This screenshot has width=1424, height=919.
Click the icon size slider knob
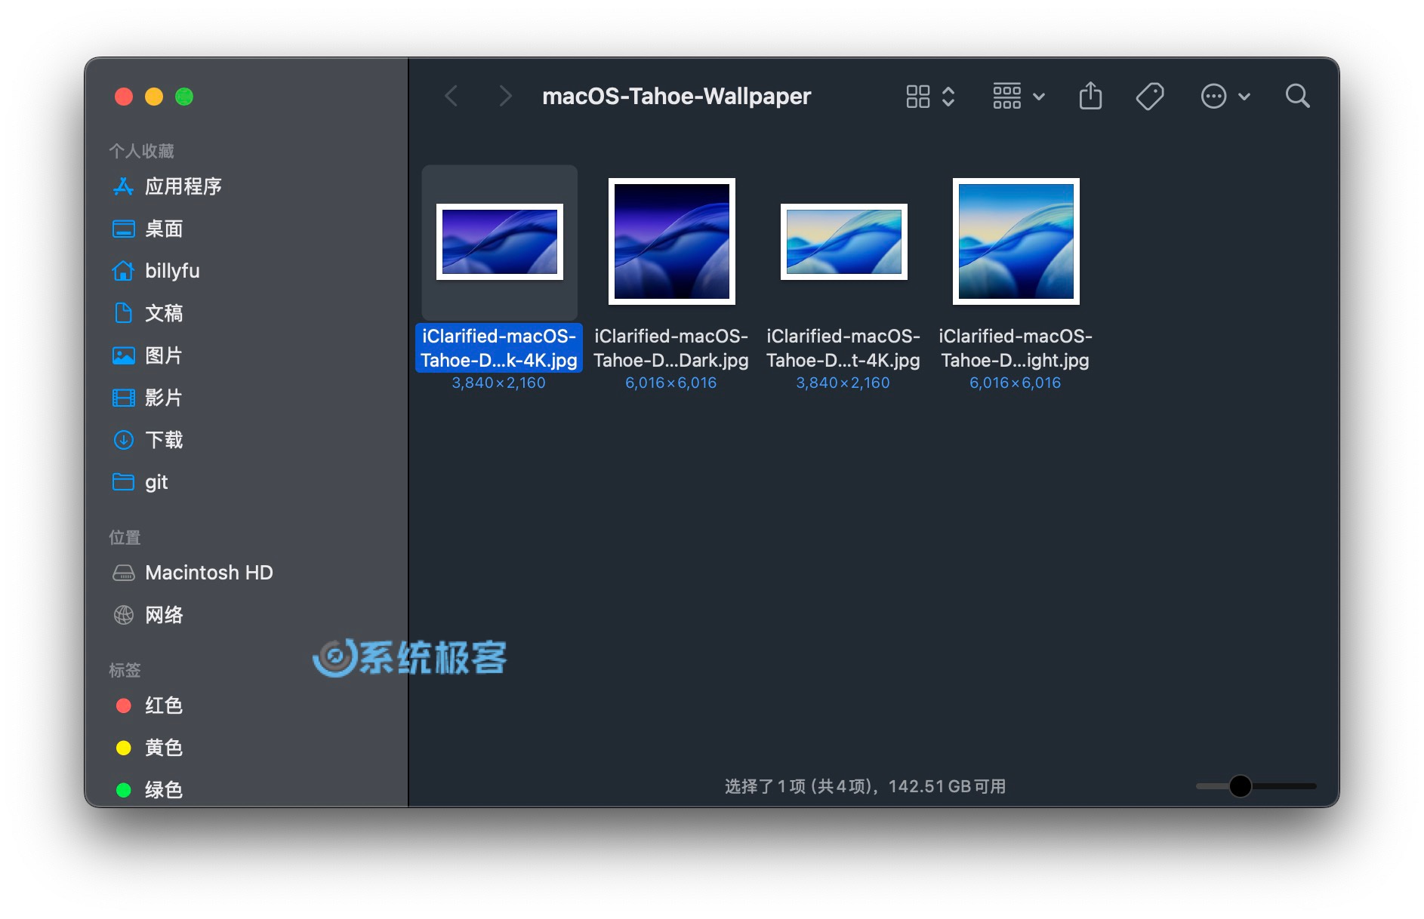point(1240,786)
